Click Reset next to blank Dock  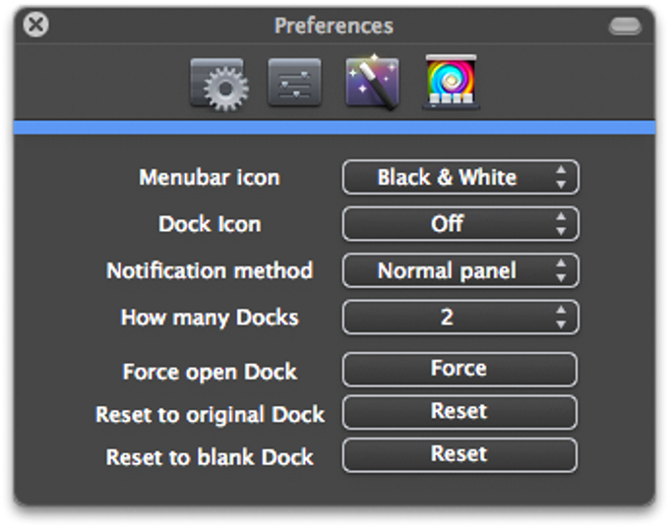coord(459,455)
